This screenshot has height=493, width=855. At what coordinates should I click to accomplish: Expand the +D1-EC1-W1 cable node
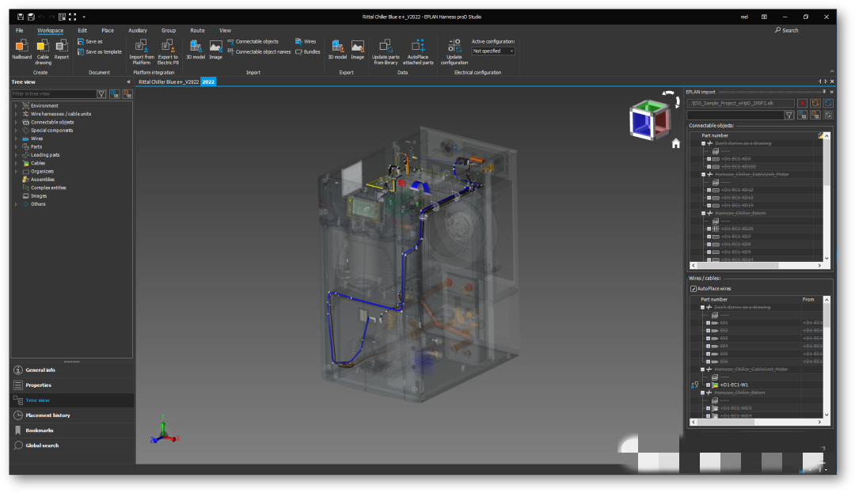click(709, 385)
